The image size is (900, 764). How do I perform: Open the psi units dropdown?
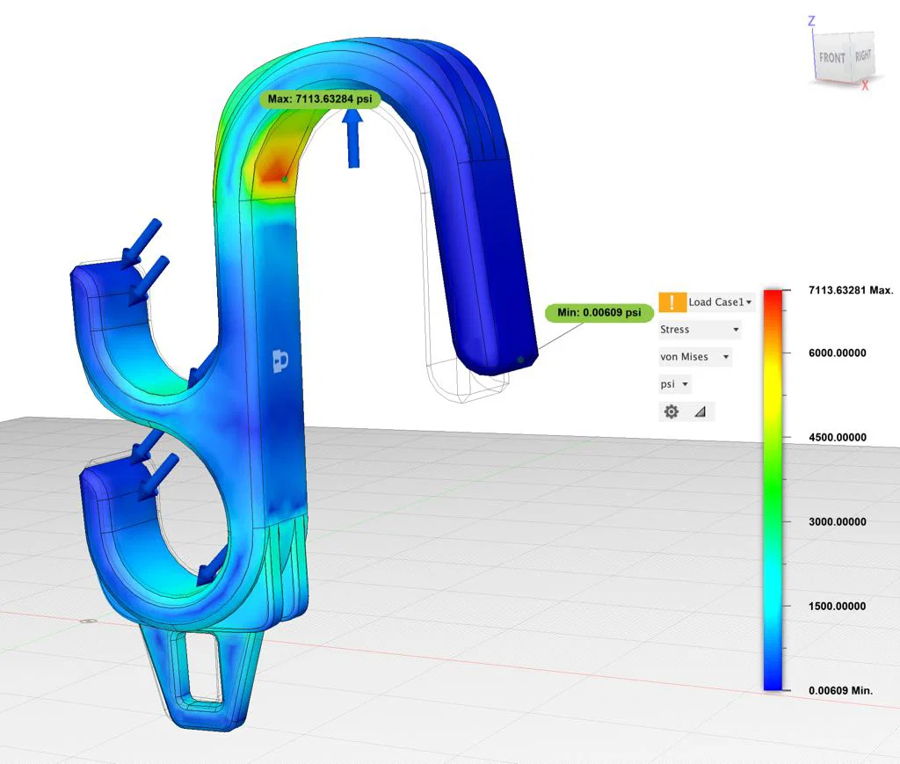click(674, 384)
